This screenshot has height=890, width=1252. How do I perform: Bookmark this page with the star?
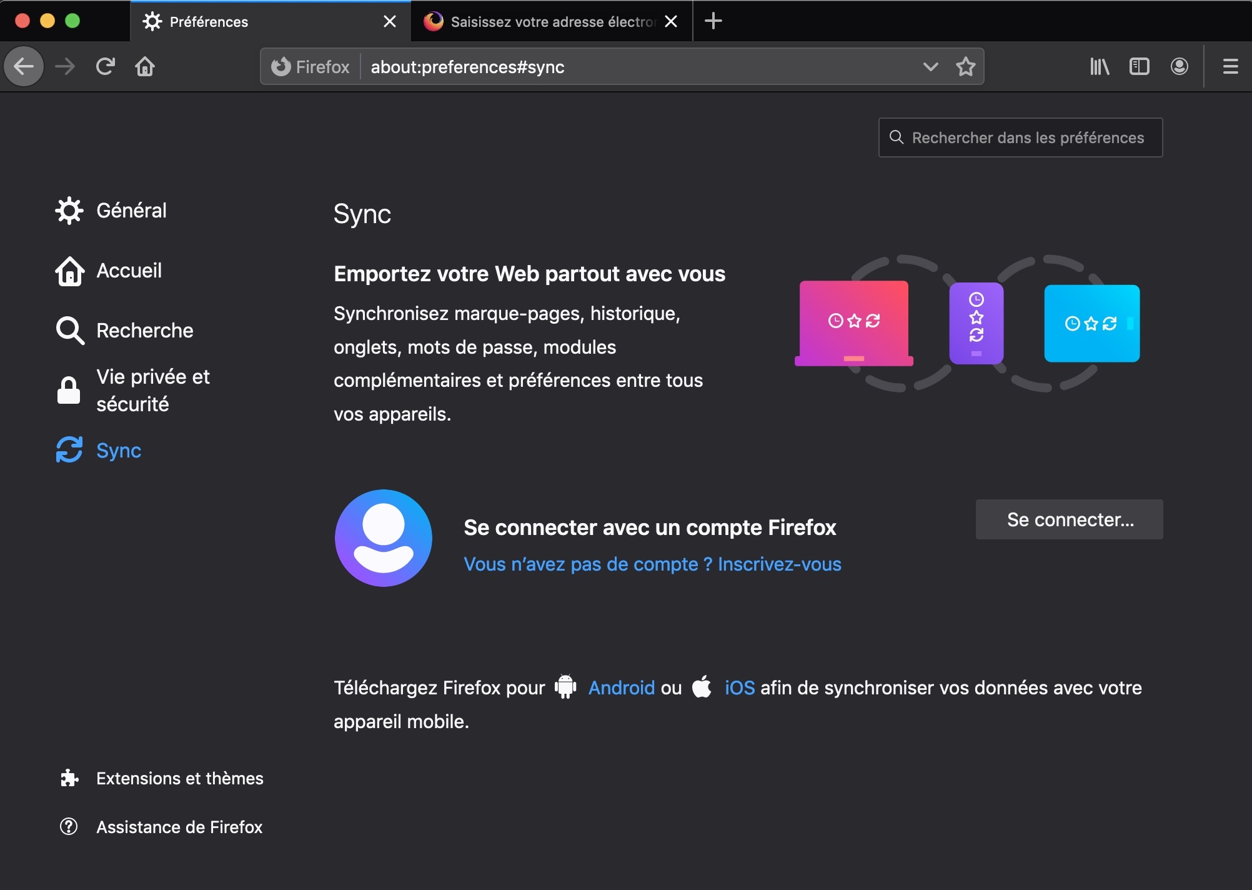965,66
